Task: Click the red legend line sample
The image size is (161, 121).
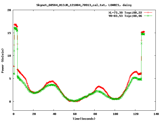Action: (x=148, y=13)
